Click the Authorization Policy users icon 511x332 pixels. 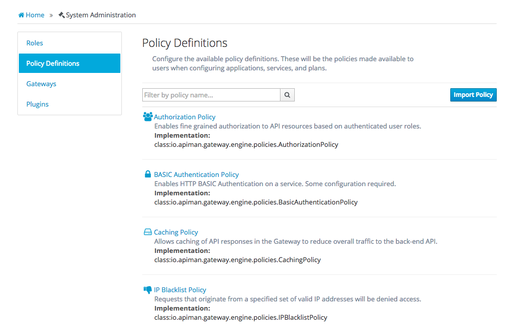coord(148,117)
